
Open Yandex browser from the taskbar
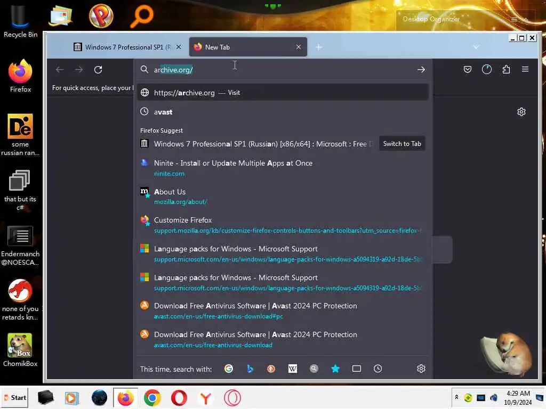click(205, 398)
